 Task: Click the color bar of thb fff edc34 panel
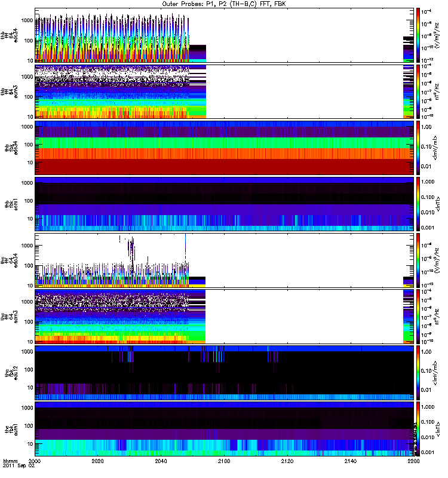(x=418, y=35)
